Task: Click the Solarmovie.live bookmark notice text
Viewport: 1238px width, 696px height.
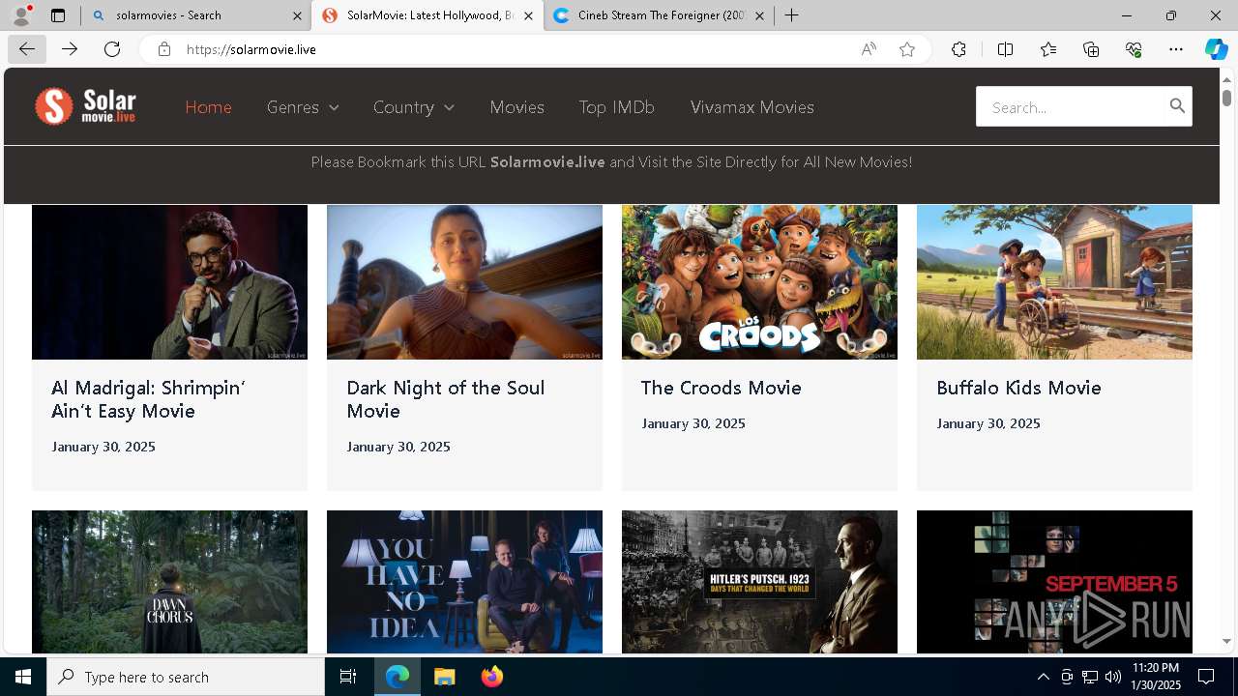Action: 611,162
